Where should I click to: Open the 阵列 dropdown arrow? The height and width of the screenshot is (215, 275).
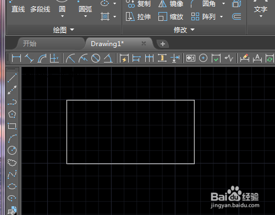coord(222,17)
